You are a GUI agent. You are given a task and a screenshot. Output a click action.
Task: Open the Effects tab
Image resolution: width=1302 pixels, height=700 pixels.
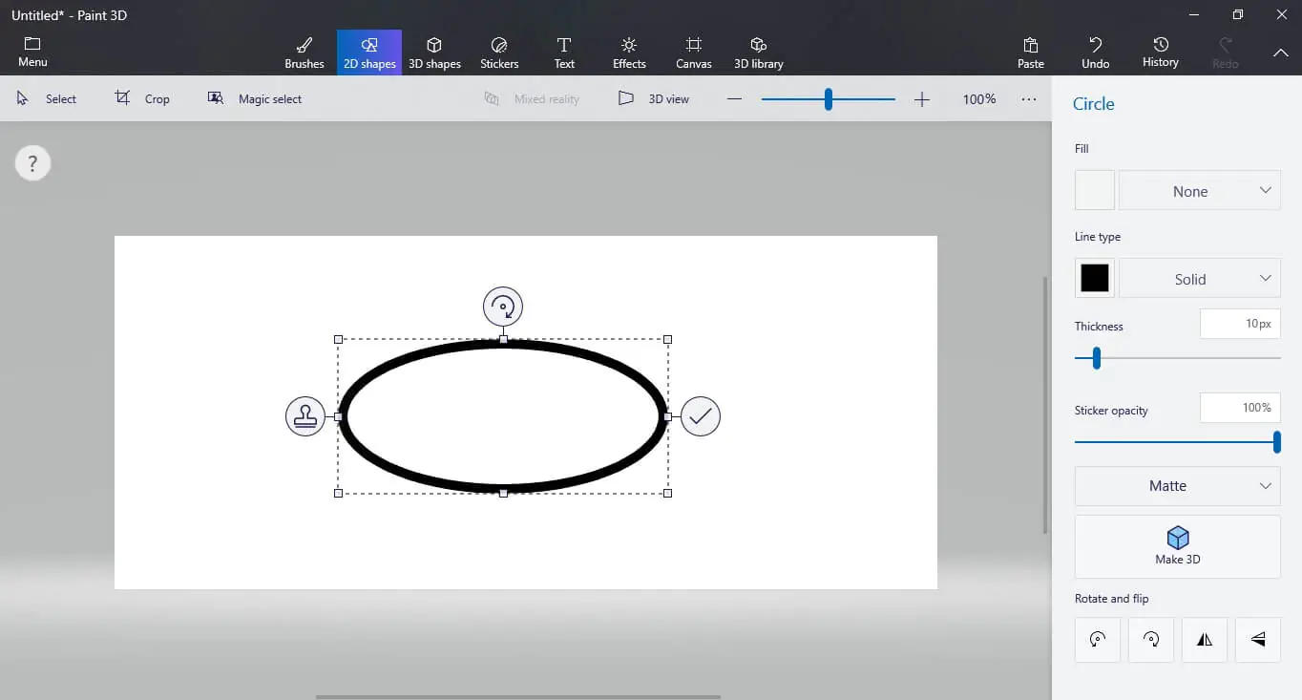click(x=629, y=53)
